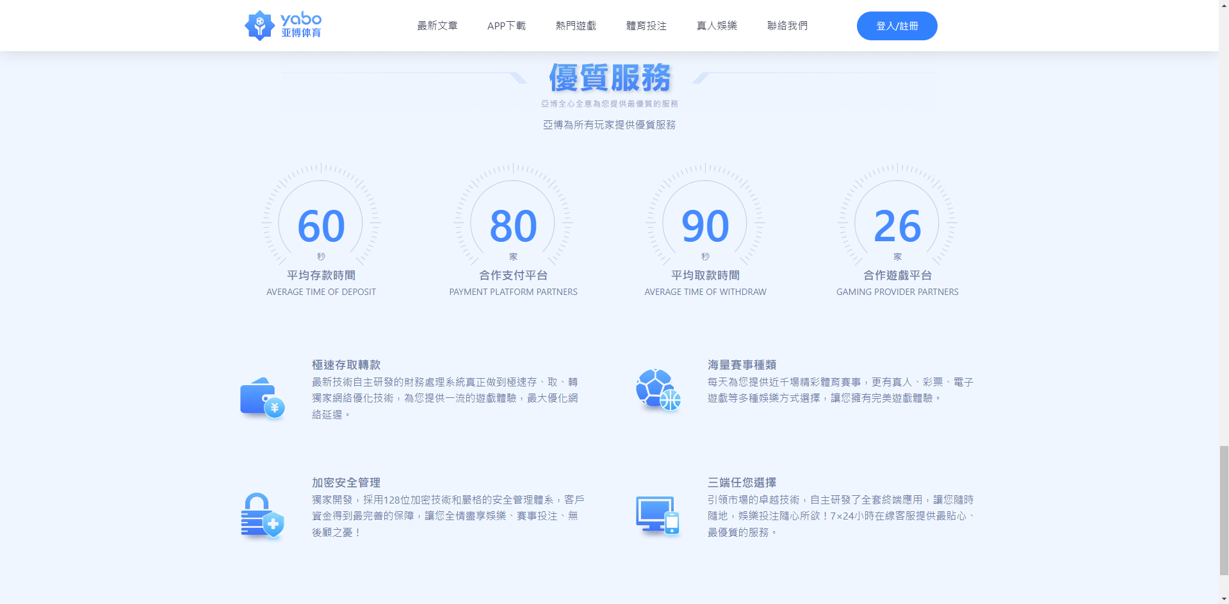1229x604 pixels.
Task: Click the scrollbar down arrow
Action: [1224, 599]
